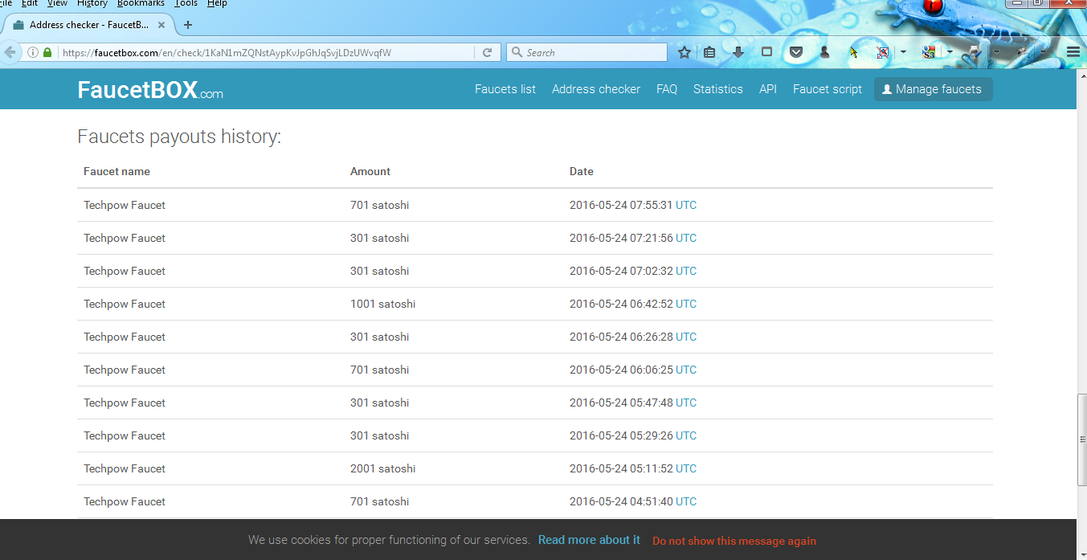Bookmark this page with the star icon

tap(684, 52)
